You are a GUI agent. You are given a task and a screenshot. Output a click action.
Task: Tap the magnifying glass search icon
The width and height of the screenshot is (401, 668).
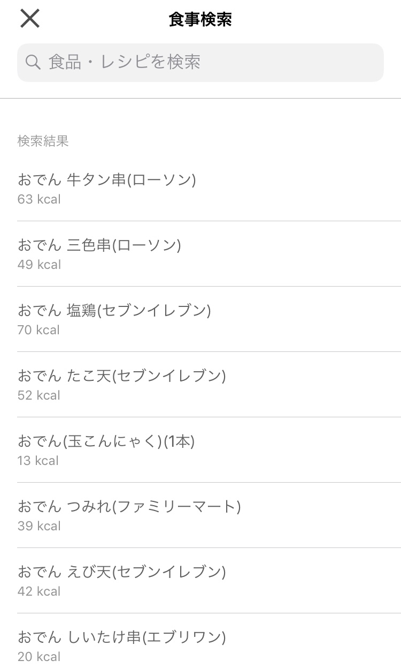point(33,63)
